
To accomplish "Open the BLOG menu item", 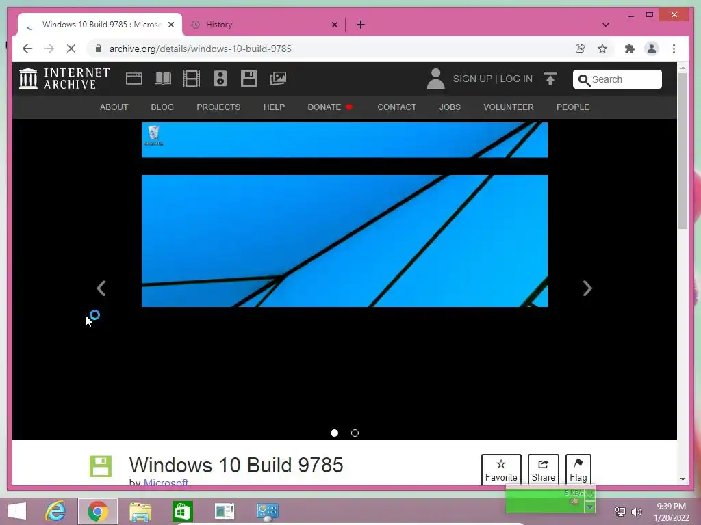I will pyautogui.click(x=162, y=107).
